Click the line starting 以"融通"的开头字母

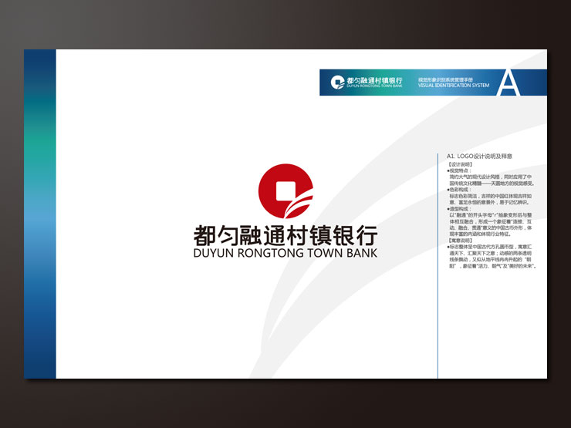point(491,215)
